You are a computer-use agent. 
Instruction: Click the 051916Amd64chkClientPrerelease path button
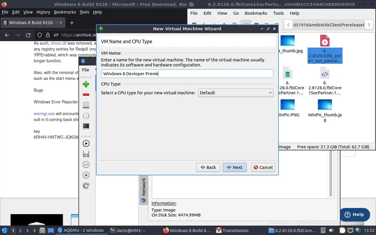329,25
